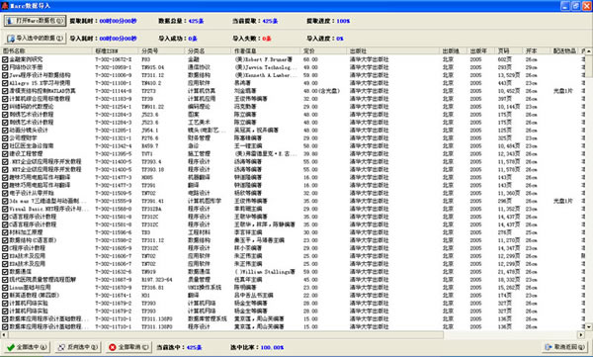The height and width of the screenshot is (357, 593).
Task: Uncheck the 网络协议手册 row checkbox
Action: point(5,67)
